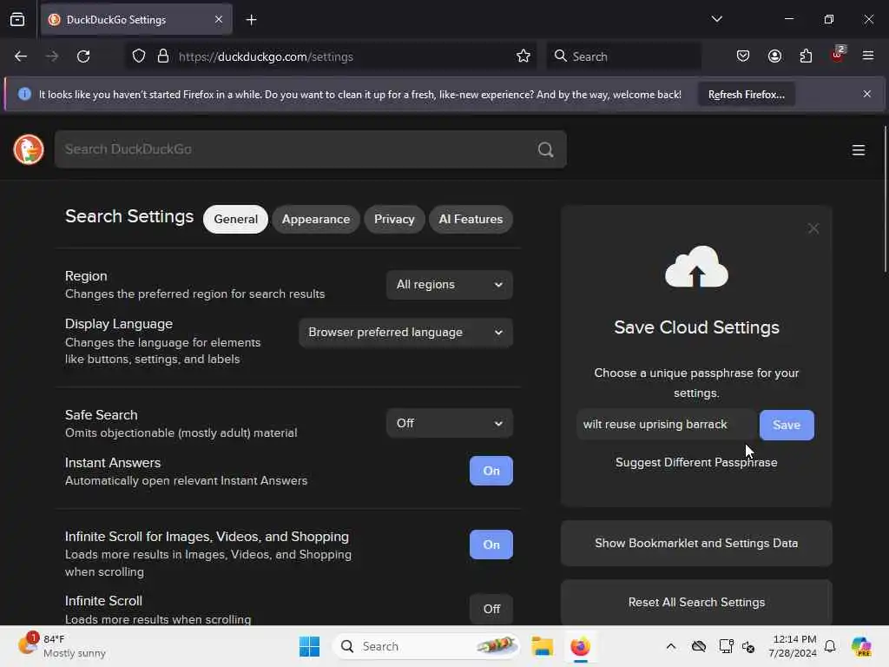Open the Extensions puzzle icon
889x667 pixels.
(x=806, y=56)
